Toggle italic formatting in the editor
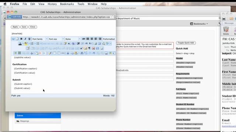Screen dimensions: 236x132 25,39
